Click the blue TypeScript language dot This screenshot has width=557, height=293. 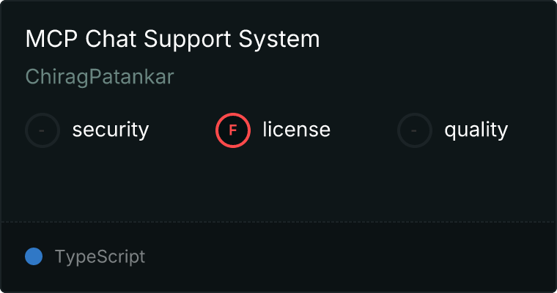[34, 256]
